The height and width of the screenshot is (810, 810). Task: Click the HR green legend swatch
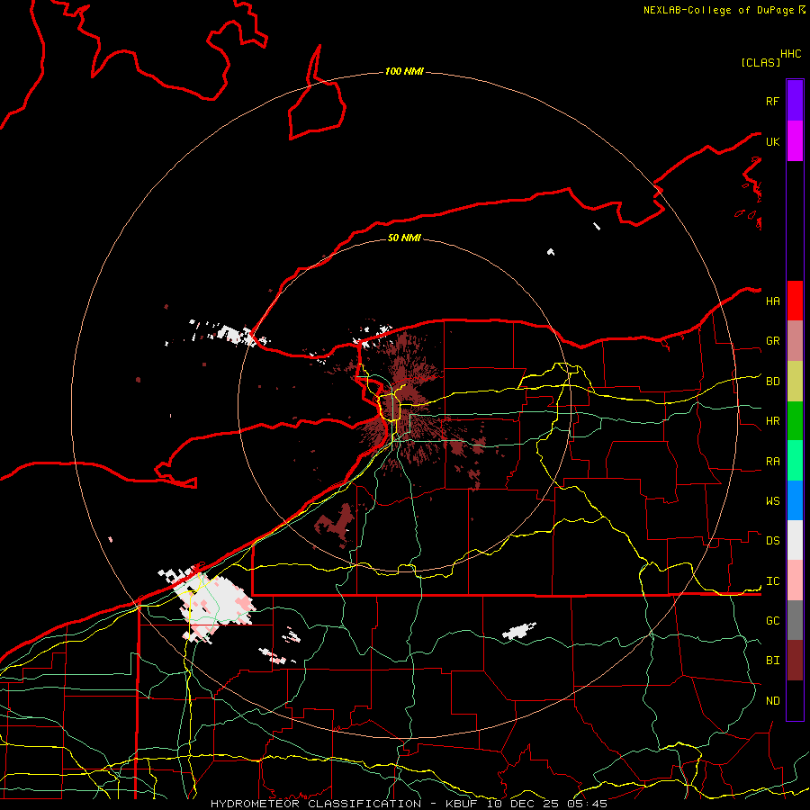(x=795, y=420)
